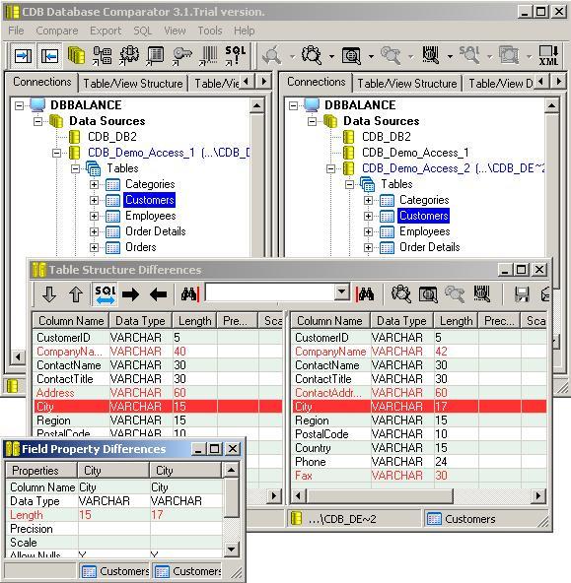The height and width of the screenshot is (583, 571).
Task: Open the search combo box dropdown arrow
Action: point(341,292)
